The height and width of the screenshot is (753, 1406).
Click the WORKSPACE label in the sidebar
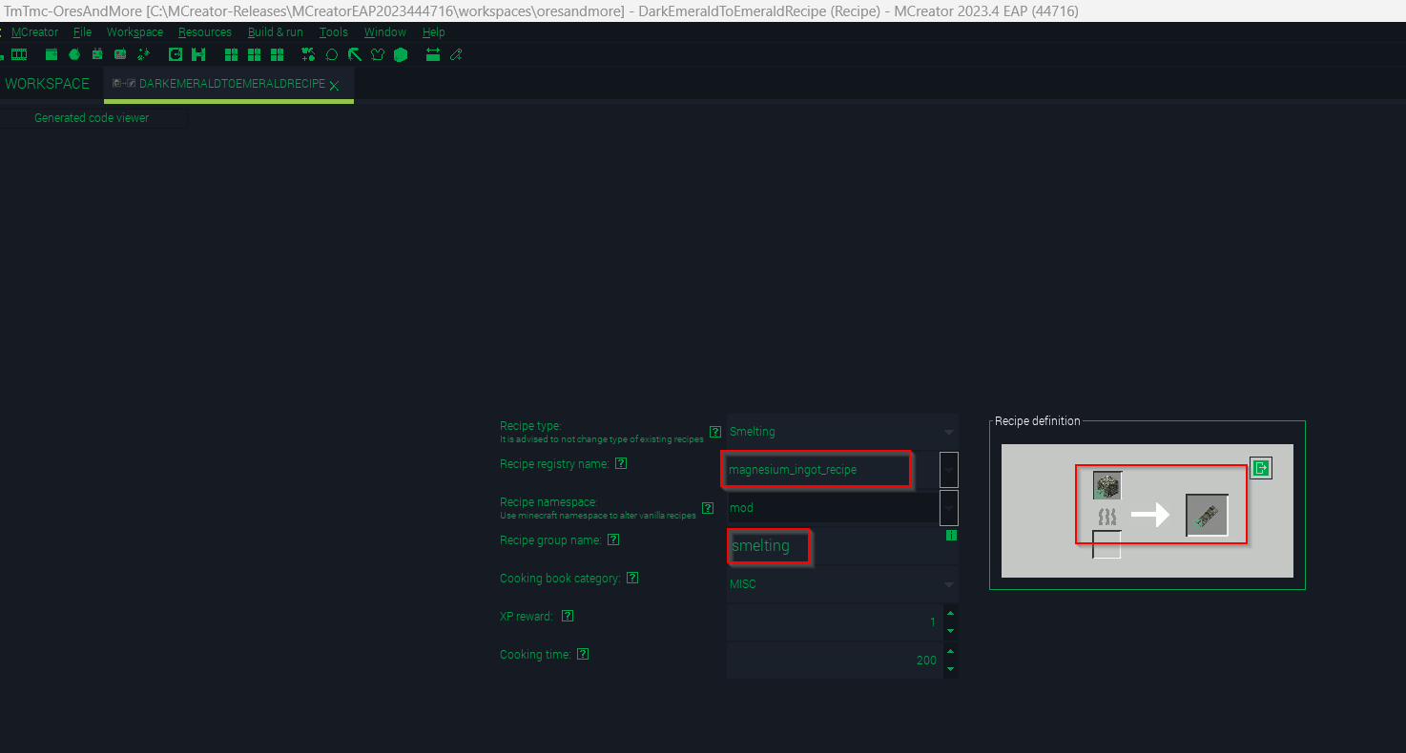47,83
